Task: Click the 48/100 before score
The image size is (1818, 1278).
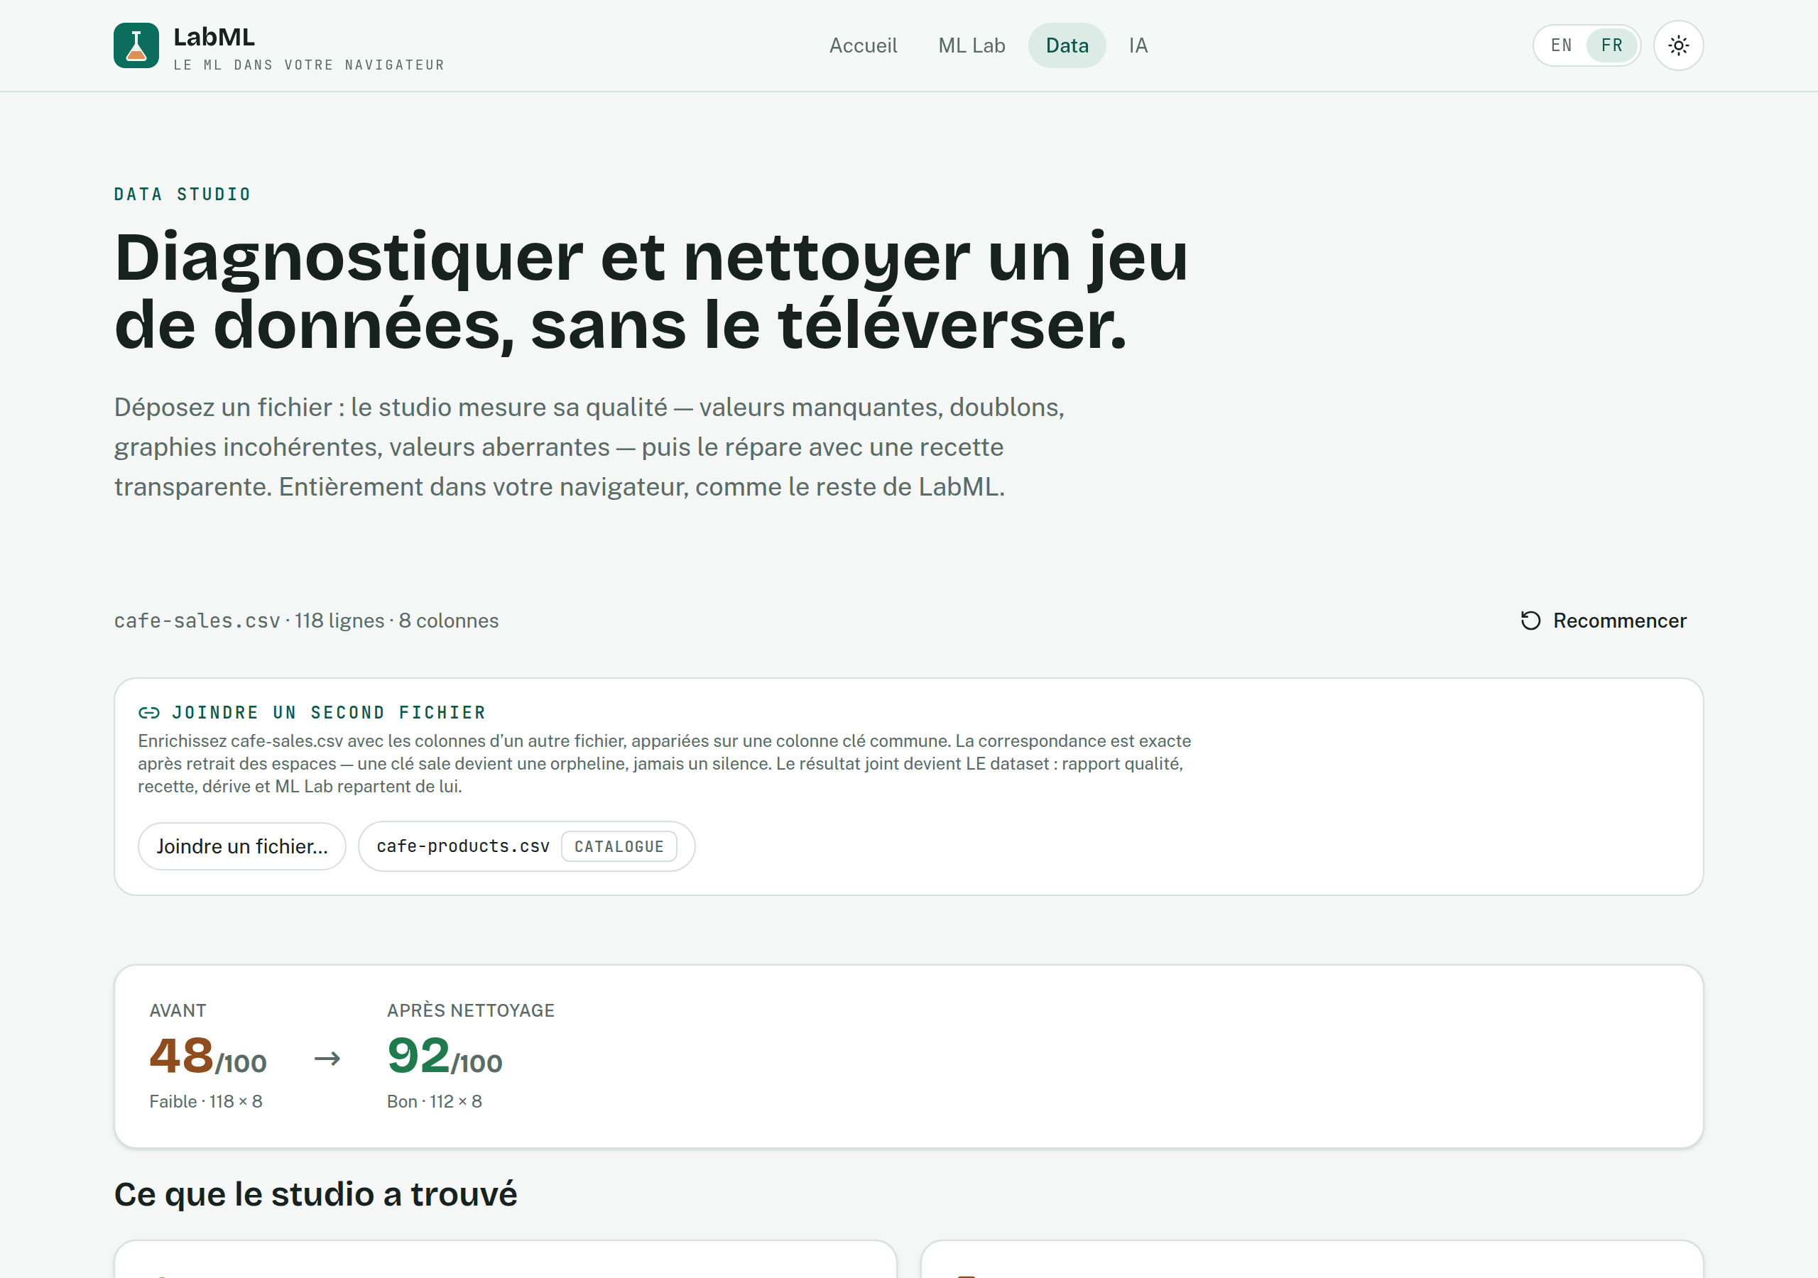Action: (208, 1056)
